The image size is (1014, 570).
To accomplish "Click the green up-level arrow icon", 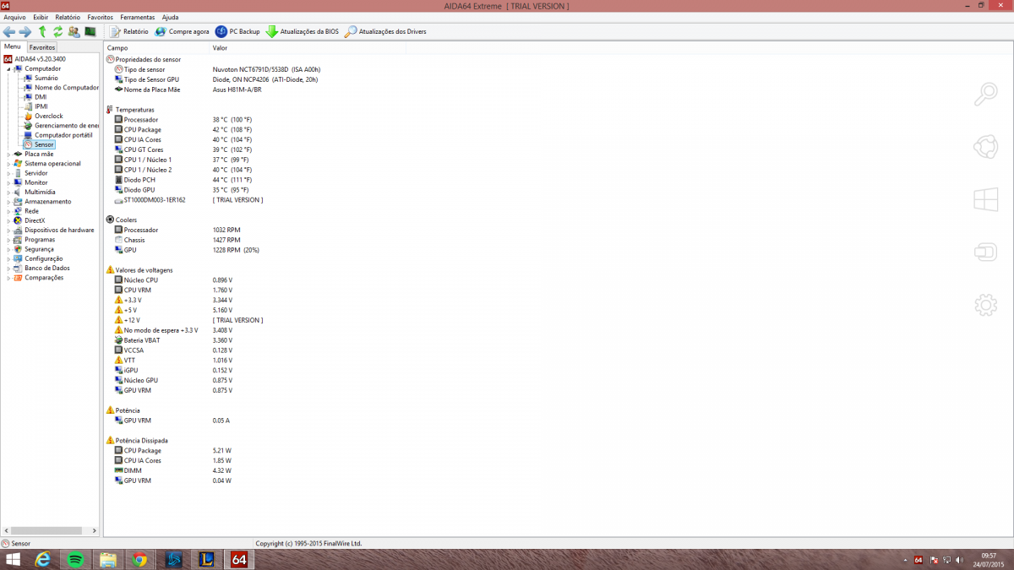I will pos(42,32).
